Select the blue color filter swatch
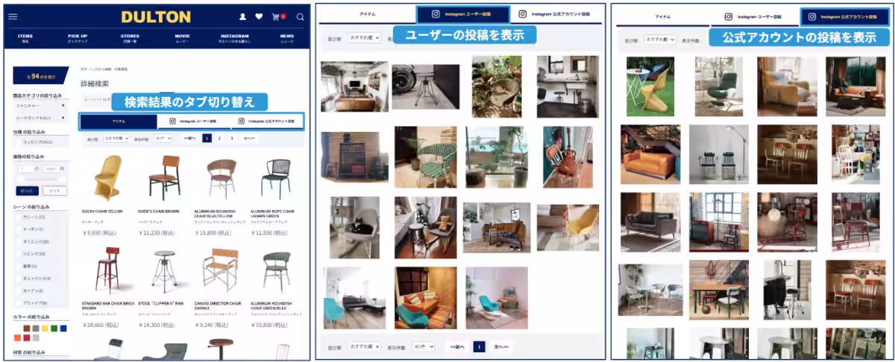895x362 pixels. (62, 328)
